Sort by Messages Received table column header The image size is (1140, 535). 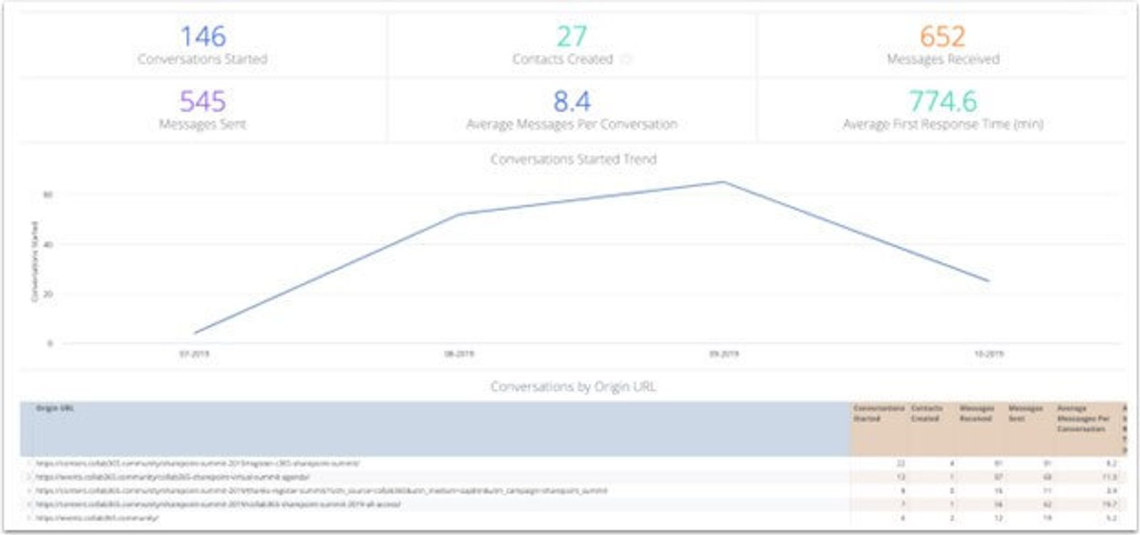click(976, 413)
